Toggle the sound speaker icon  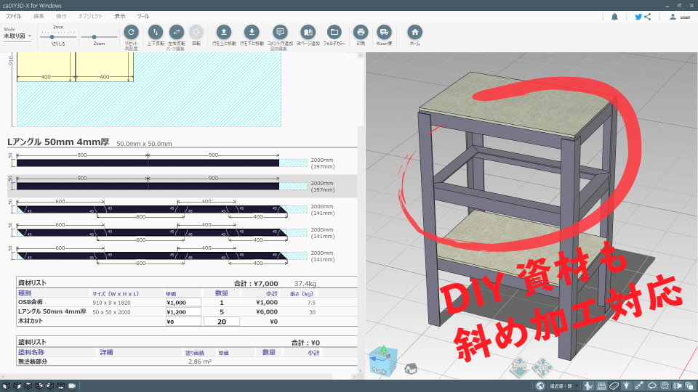pos(678,385)
